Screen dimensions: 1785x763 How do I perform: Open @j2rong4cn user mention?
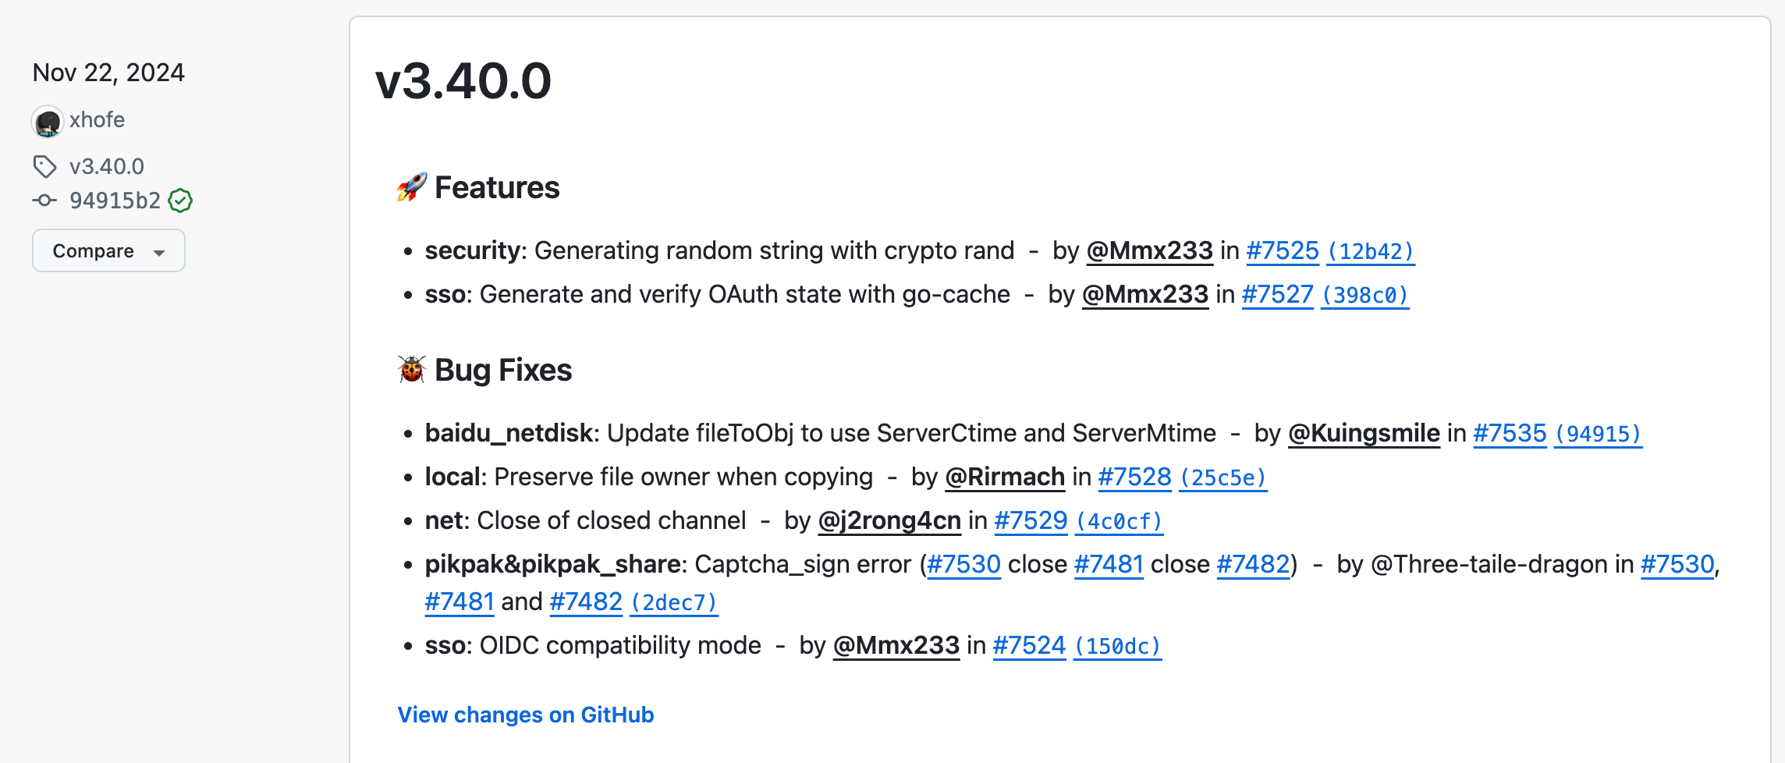coord(889,520)
